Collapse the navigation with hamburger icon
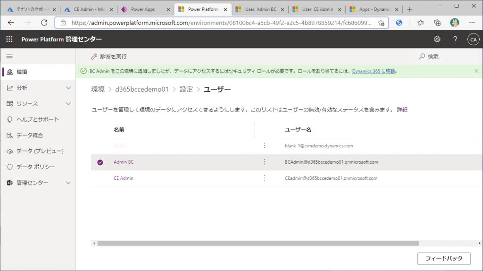Image resolution: width=483 pixels, height=271 pixels. coord(9,56)
